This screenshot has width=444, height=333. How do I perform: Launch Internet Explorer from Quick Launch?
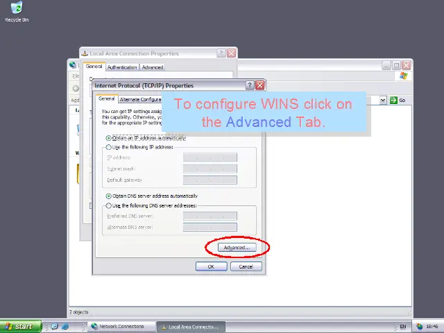(65, 327)
